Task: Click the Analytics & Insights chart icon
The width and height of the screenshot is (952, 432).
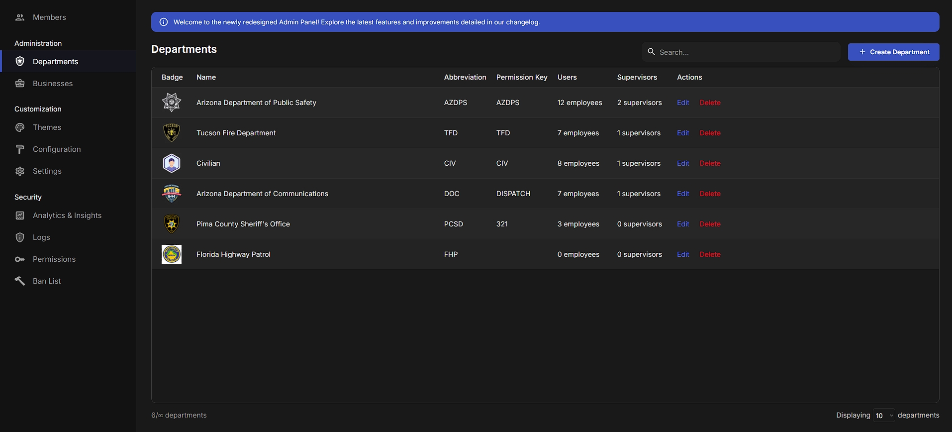Action: 20,216
